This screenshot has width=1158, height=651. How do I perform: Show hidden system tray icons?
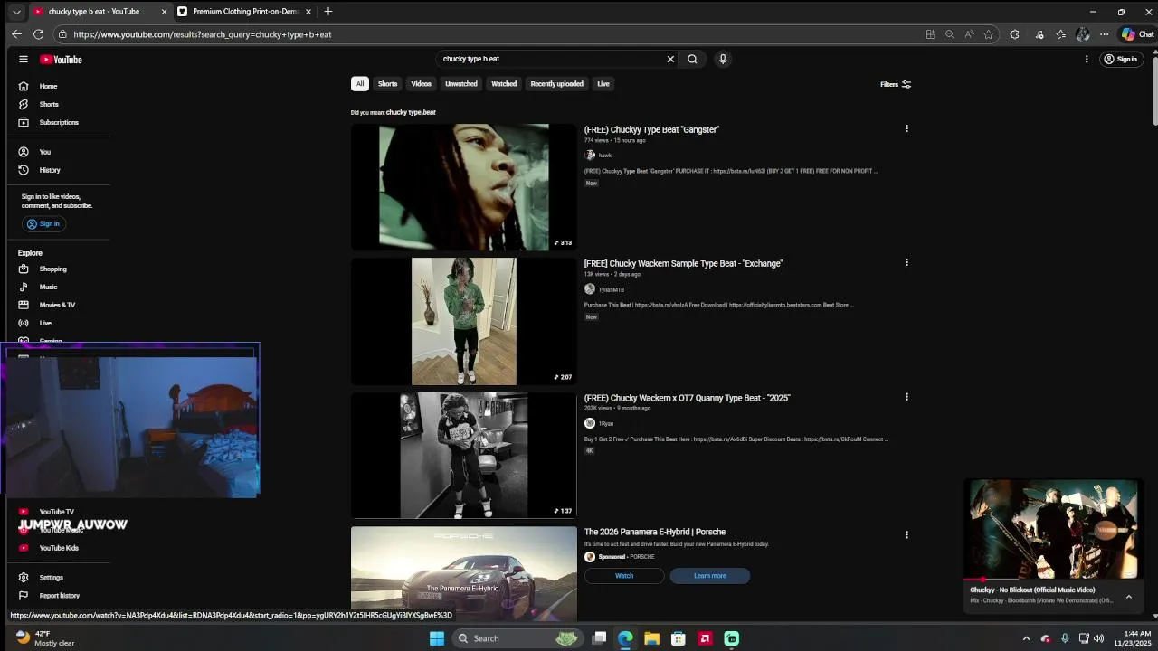(x=1026, y=638)
